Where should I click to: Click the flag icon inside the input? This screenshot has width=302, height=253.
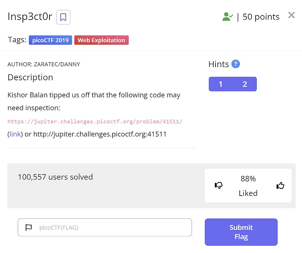pos(28,227)
